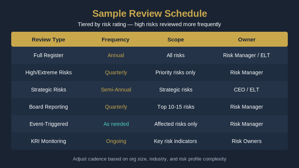Viewport: 299px width, 168px height.
Task: Click the 'Adjust cadence based on org size' footnote
Action: tap(149, 159)
